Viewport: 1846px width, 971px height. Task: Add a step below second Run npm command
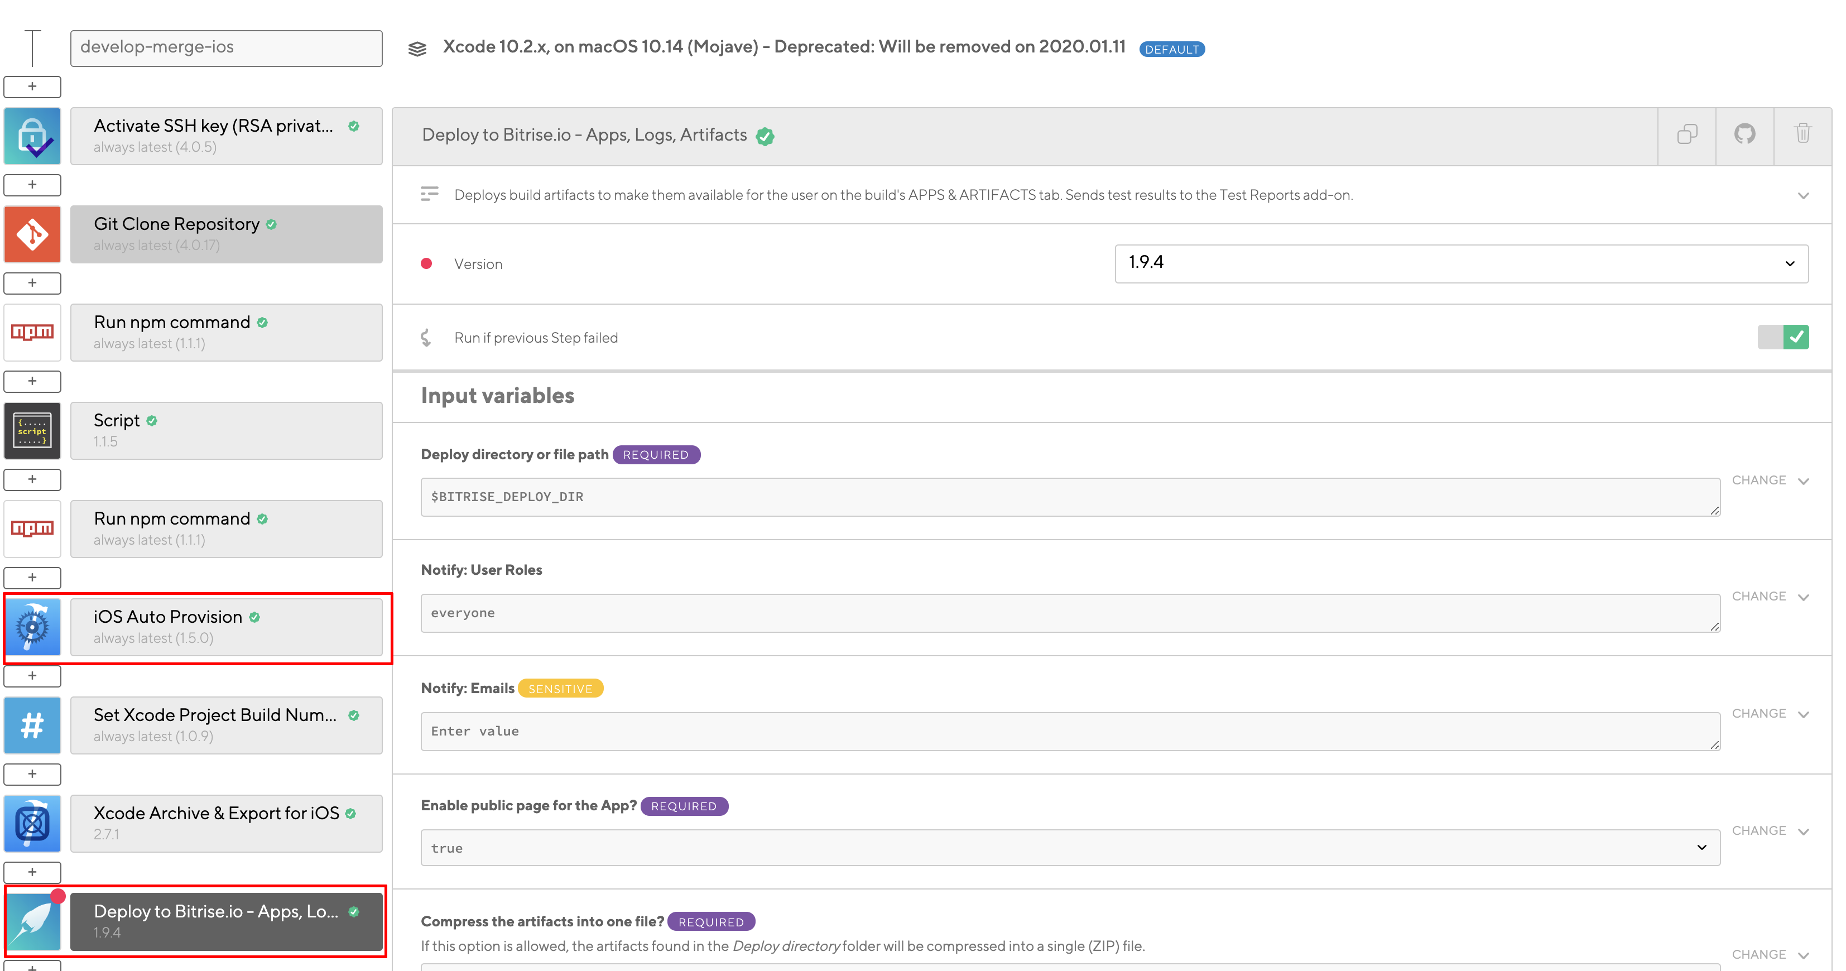click(32, 578)
